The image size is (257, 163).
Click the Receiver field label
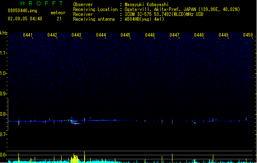click(x=83, y=14)
